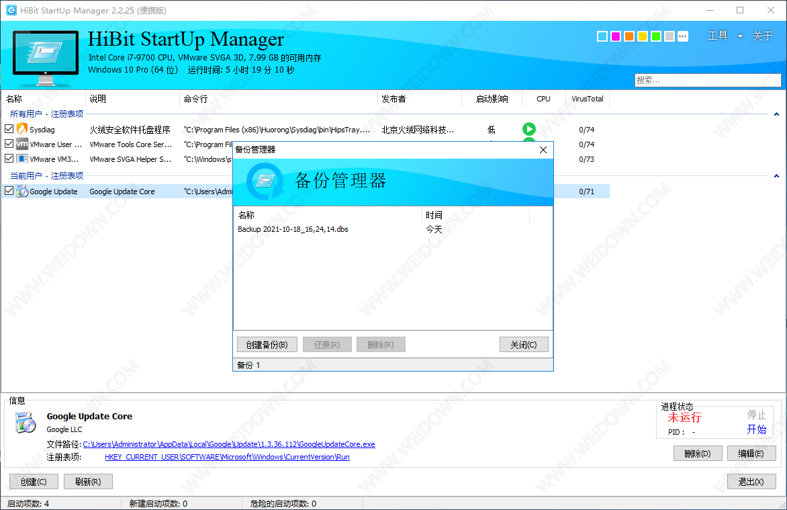The width and height of the screenshot is (787, 510).
Task: Select backup Backup 2021-10-18_16,24,14.dbs
Action: pyautogui.click(x=293, y=229)
